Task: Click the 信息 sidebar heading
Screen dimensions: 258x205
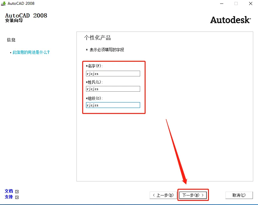Action: point(11,40)
